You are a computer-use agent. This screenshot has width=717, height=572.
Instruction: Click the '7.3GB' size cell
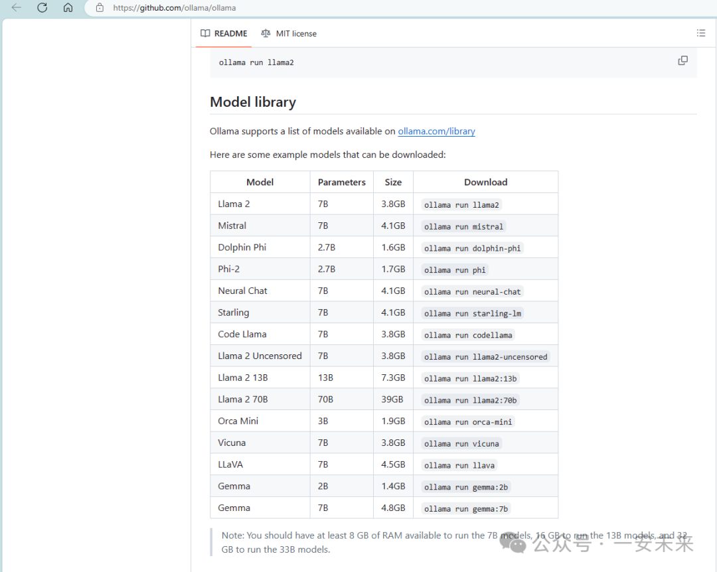coord(393,378)
